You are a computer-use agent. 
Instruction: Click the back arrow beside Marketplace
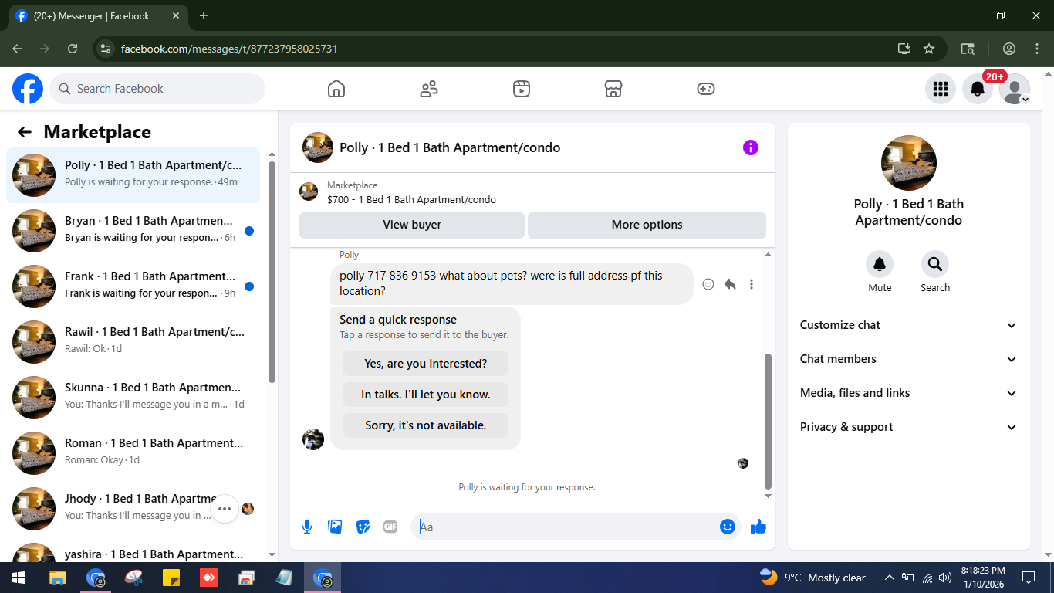(x=25, y=132)
